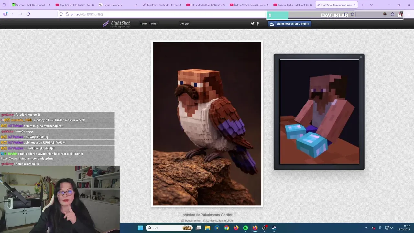The height and width of the screenshot is (233, 414).
Task: Click the lock icon in address bar
Action: [67, 14]
